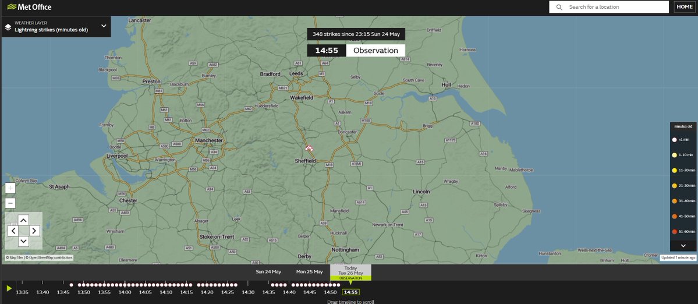
Task: Jump to 14:25 on the timeline
Action: click(x=228, y=292)
